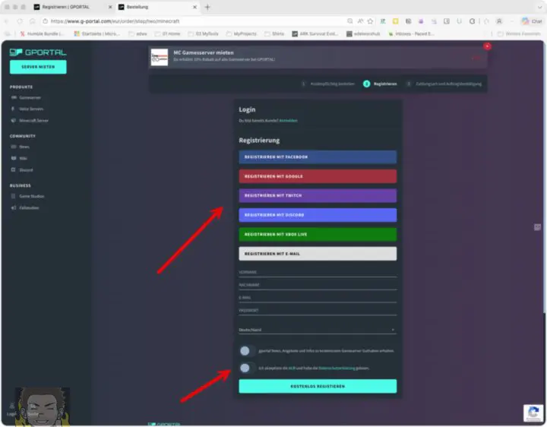Click the Anmelden login link

click(288, 120)
